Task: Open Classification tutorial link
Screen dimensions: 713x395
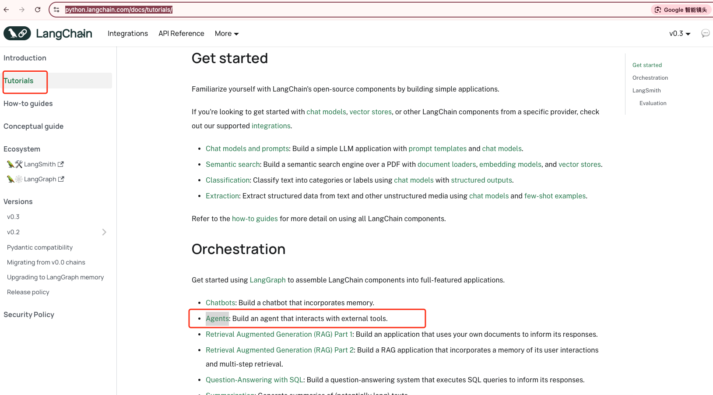Action: pyautogui.click(x=228, y=180)
